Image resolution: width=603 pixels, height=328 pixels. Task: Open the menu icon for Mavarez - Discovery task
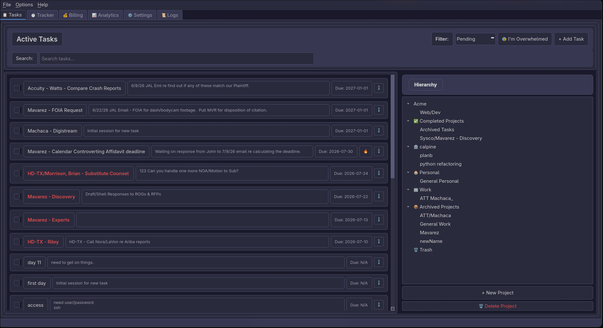(x=379, y=196)
